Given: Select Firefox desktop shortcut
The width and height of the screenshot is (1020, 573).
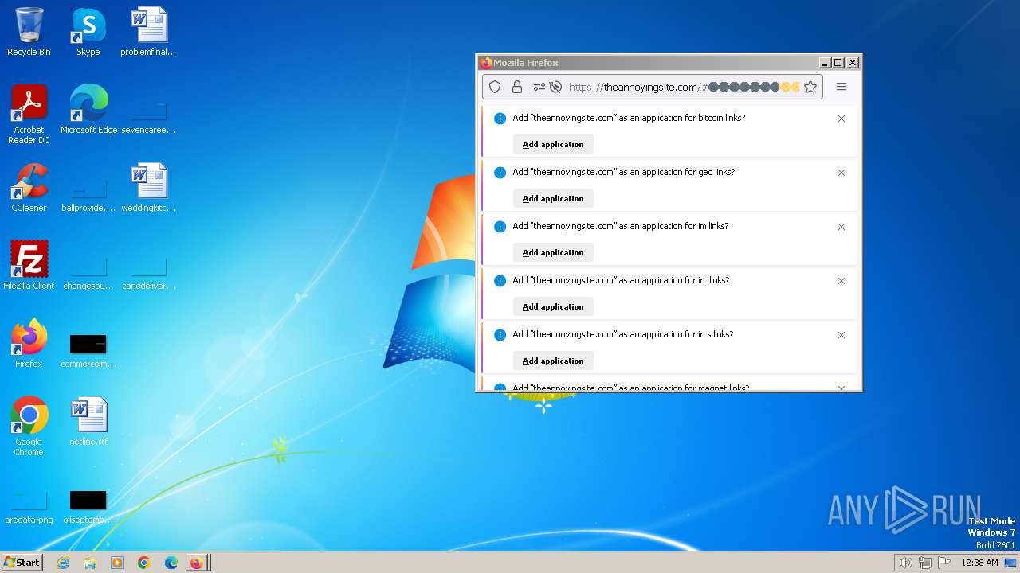Looking at the screenshot, I should pyautogui.click(x=29, y=344).
